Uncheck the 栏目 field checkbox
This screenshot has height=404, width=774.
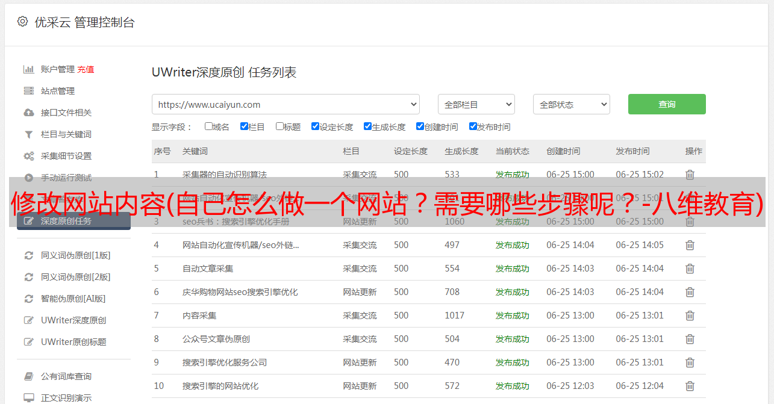click(x=244, y=126)
